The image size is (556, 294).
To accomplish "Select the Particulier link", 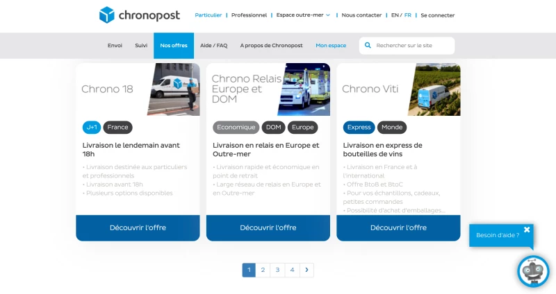I will pyautogui.click(x=208, y=15).
